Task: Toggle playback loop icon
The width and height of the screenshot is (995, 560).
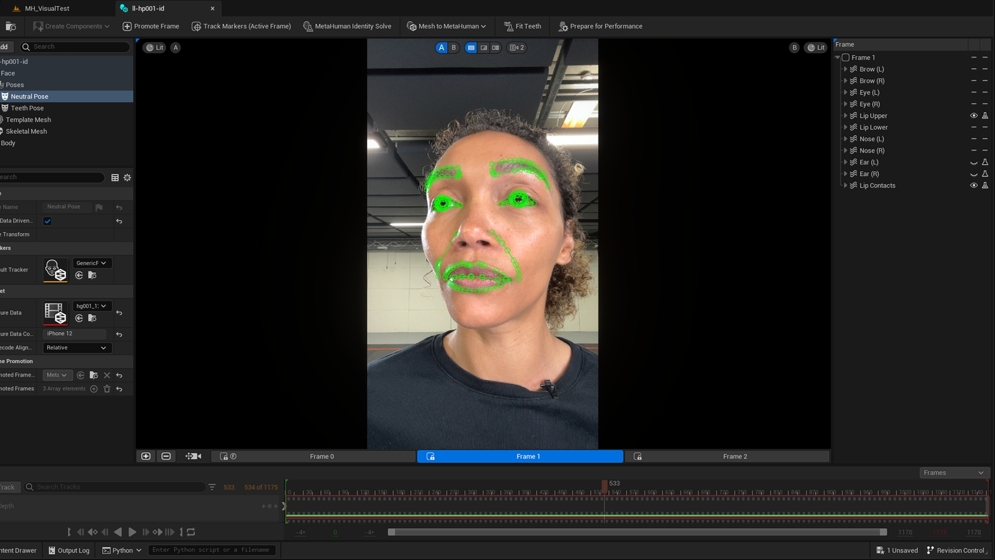Action: (x=191, y=532)
